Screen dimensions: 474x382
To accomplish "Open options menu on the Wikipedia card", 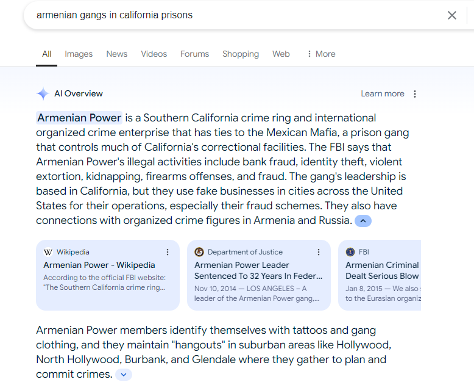I will (x=167, y=252).
